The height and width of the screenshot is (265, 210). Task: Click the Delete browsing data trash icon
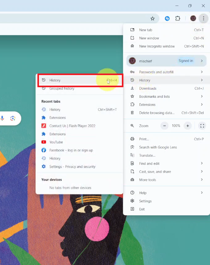click(x=132, y=113)
